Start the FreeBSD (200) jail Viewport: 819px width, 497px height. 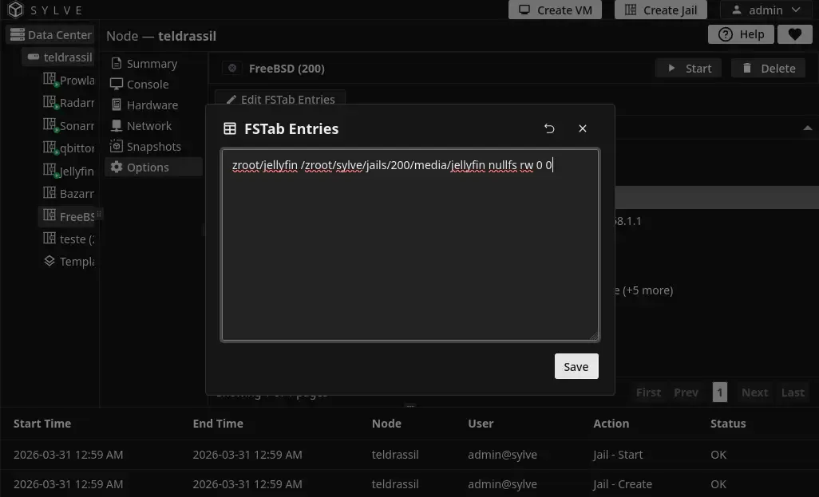(x=688, y=68)
